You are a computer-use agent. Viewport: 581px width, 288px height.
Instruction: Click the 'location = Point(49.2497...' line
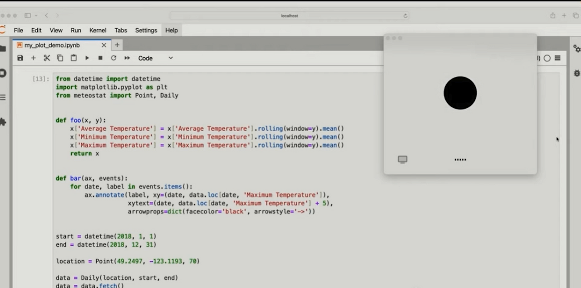(x=128, y=261)
